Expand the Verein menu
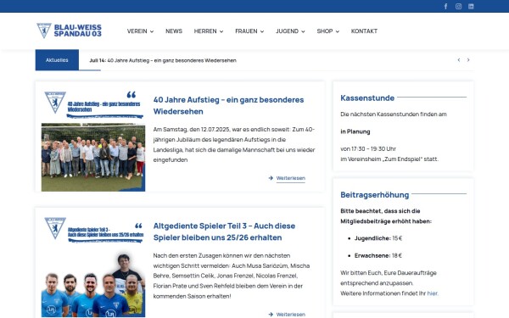The image size is (509, 318). [140, 31]
